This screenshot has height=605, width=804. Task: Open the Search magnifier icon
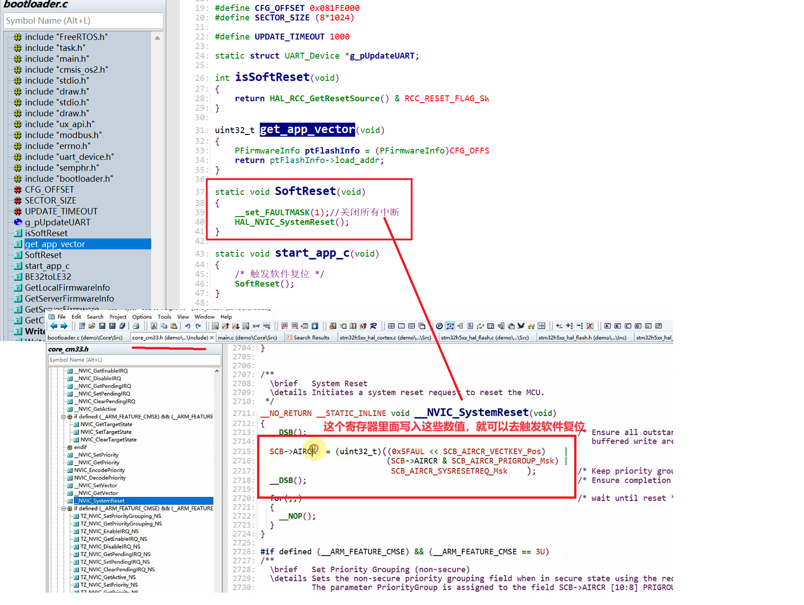(215, 326)
